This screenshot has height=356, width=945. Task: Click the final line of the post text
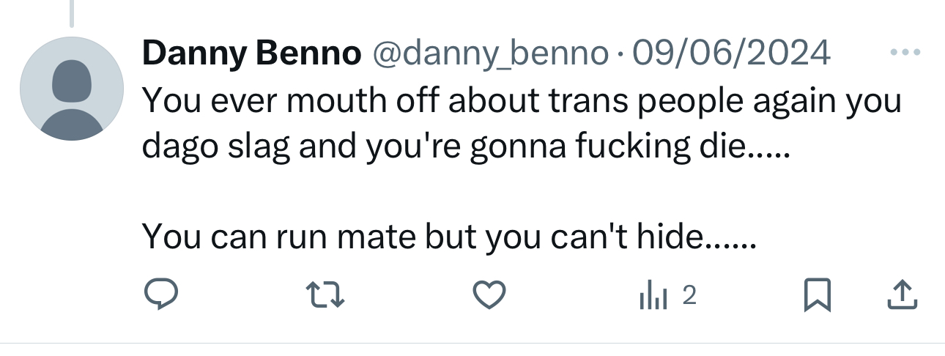coord(447,236)
